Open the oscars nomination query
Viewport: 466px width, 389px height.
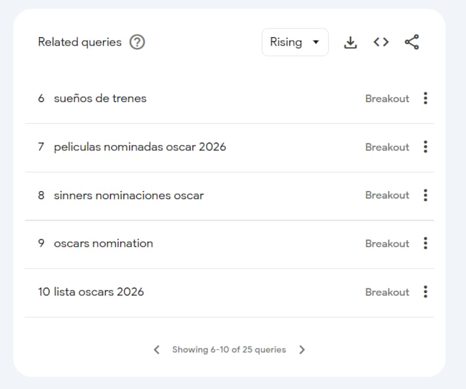[x=103, y=243]
